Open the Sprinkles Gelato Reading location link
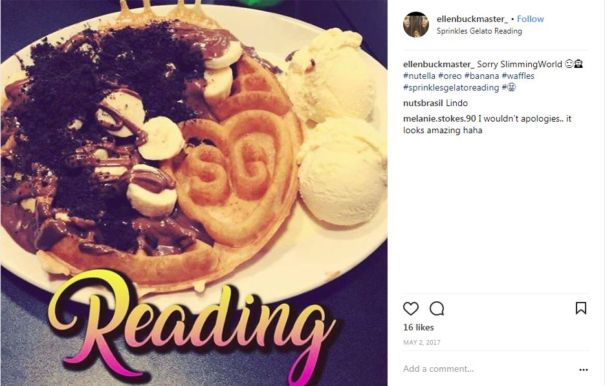Viewport: 605px width, 386px height. click(x=479, y=31)
